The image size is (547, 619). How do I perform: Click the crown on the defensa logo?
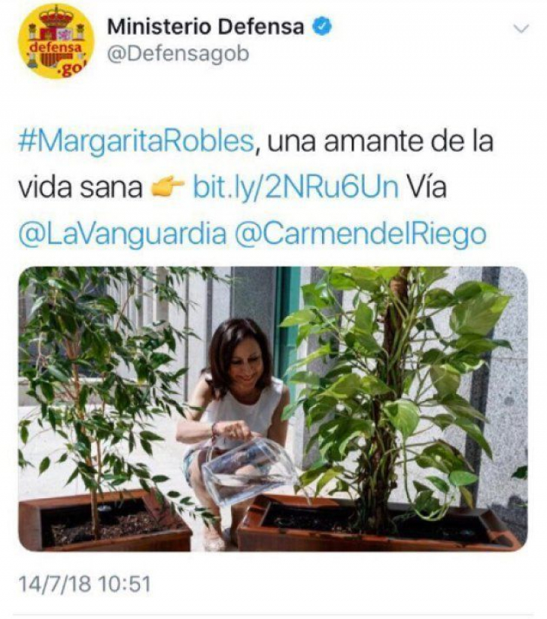tap(56, 17)
